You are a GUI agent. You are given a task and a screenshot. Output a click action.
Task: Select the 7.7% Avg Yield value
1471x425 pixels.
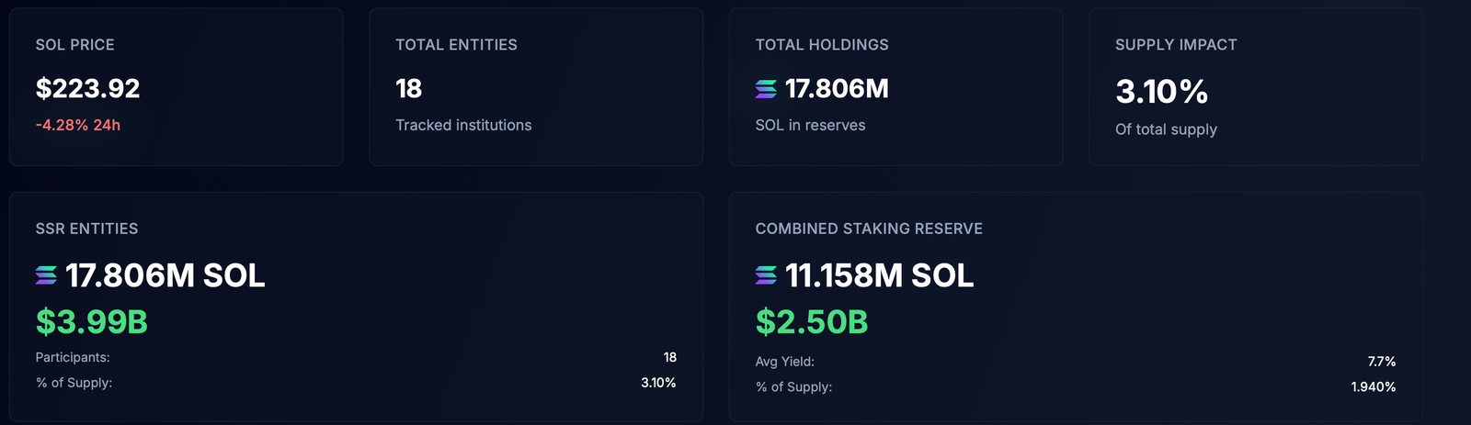(1381, 362)
